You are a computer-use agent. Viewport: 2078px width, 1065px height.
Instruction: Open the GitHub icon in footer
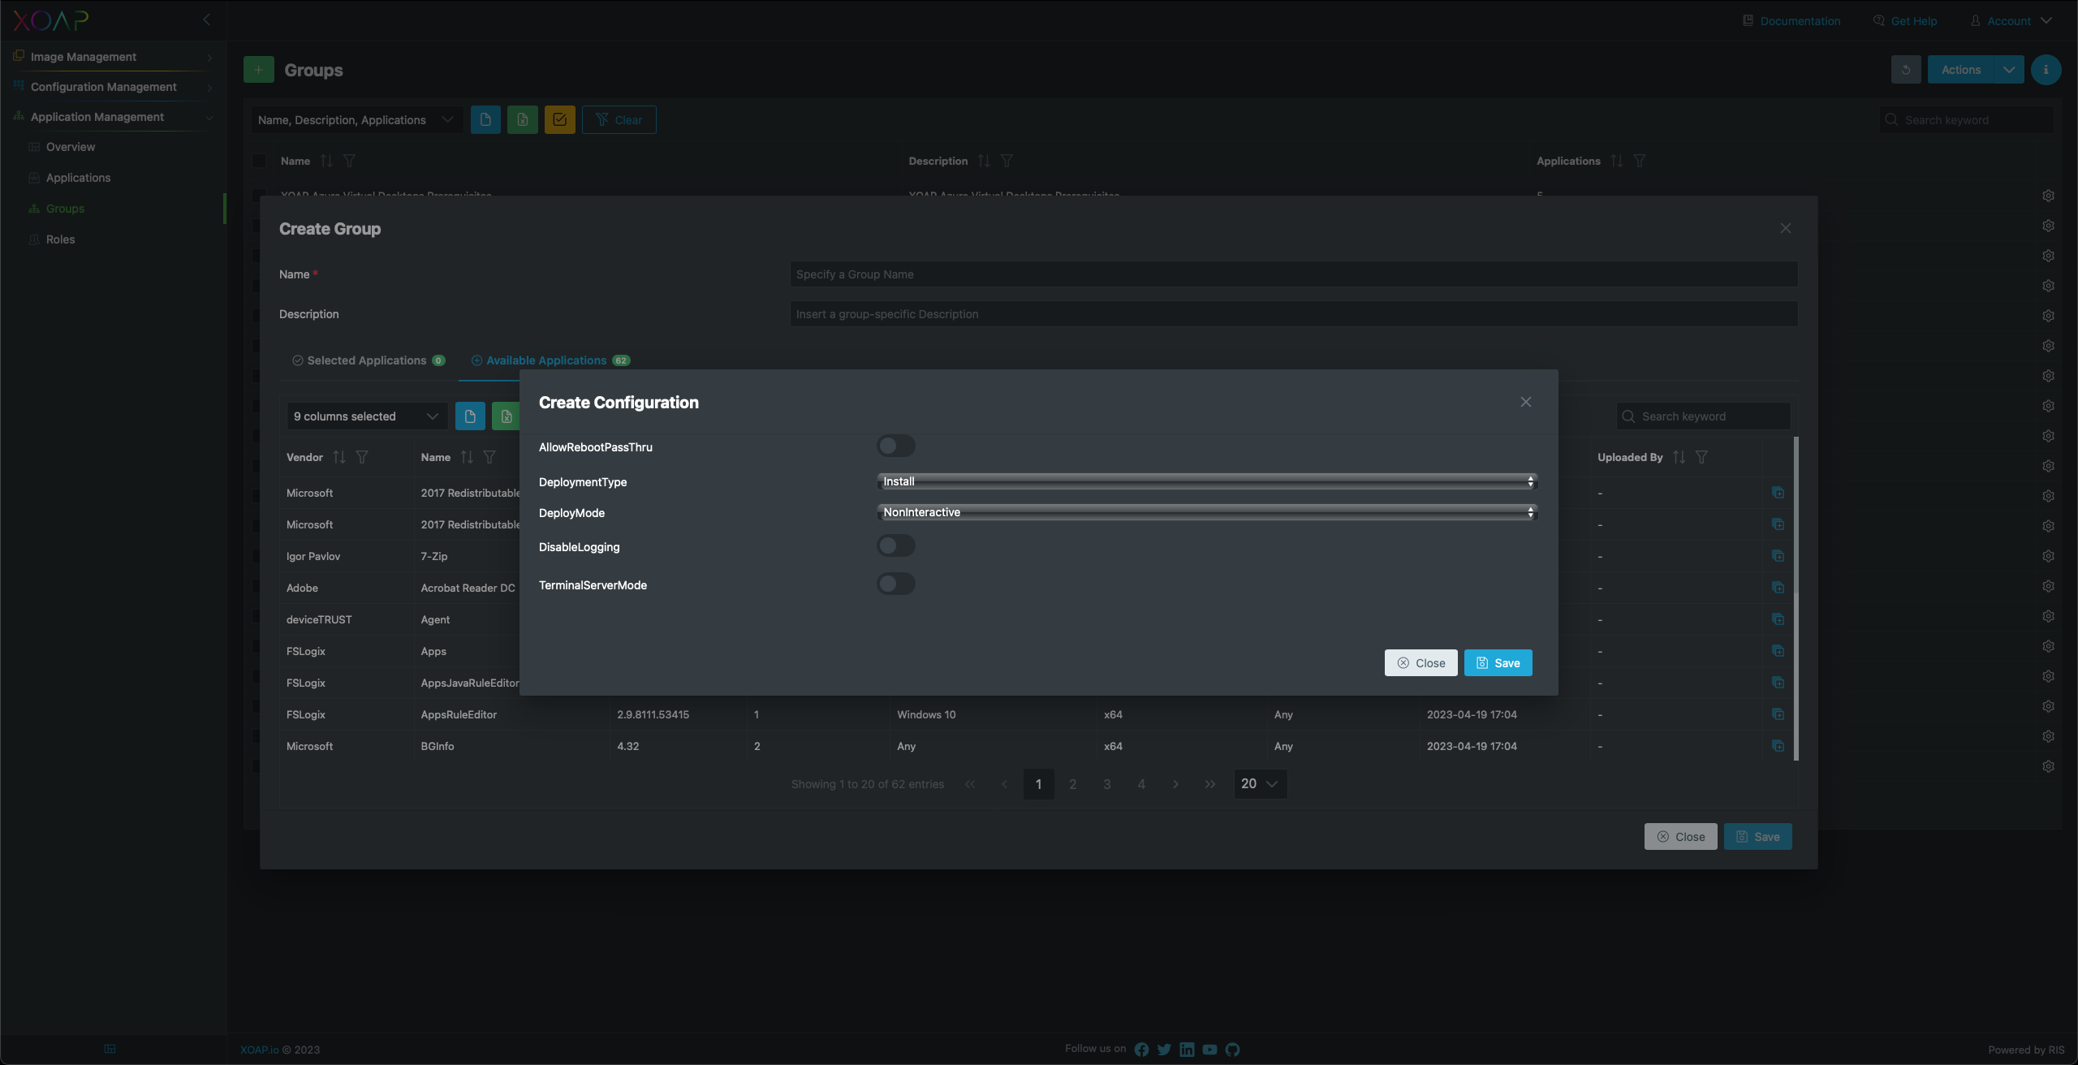[x=1232, y=1050]
